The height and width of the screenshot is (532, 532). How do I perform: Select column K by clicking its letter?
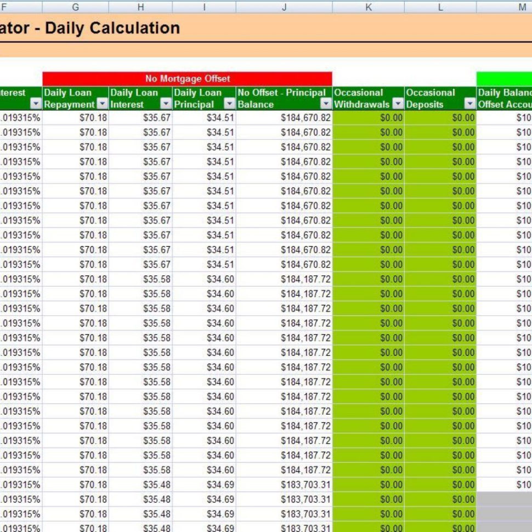[x=368, y=7]
